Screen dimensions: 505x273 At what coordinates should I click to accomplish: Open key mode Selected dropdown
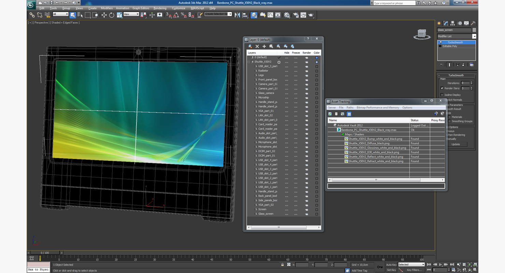pos(411,265)
